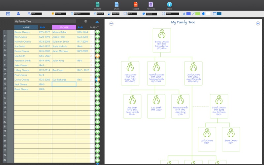Open the None shading dropdown
Image resolution: width=264 pixels, height=165 pixels.
pyautogui.click(x=172, y=14)
